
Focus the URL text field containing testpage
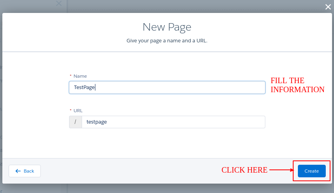point(173,122)
